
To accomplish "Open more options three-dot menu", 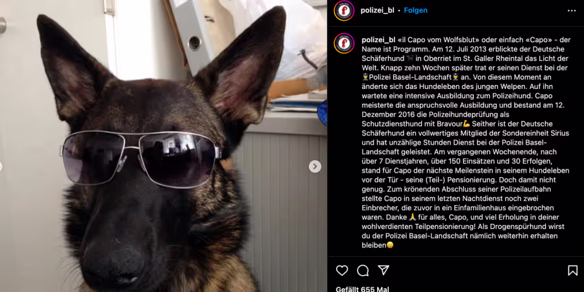I will tap(572, 11).
